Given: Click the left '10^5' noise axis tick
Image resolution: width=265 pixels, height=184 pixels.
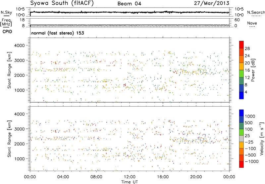Looking at the screenshot, I should pyautogui.click(x=20, y=9).
